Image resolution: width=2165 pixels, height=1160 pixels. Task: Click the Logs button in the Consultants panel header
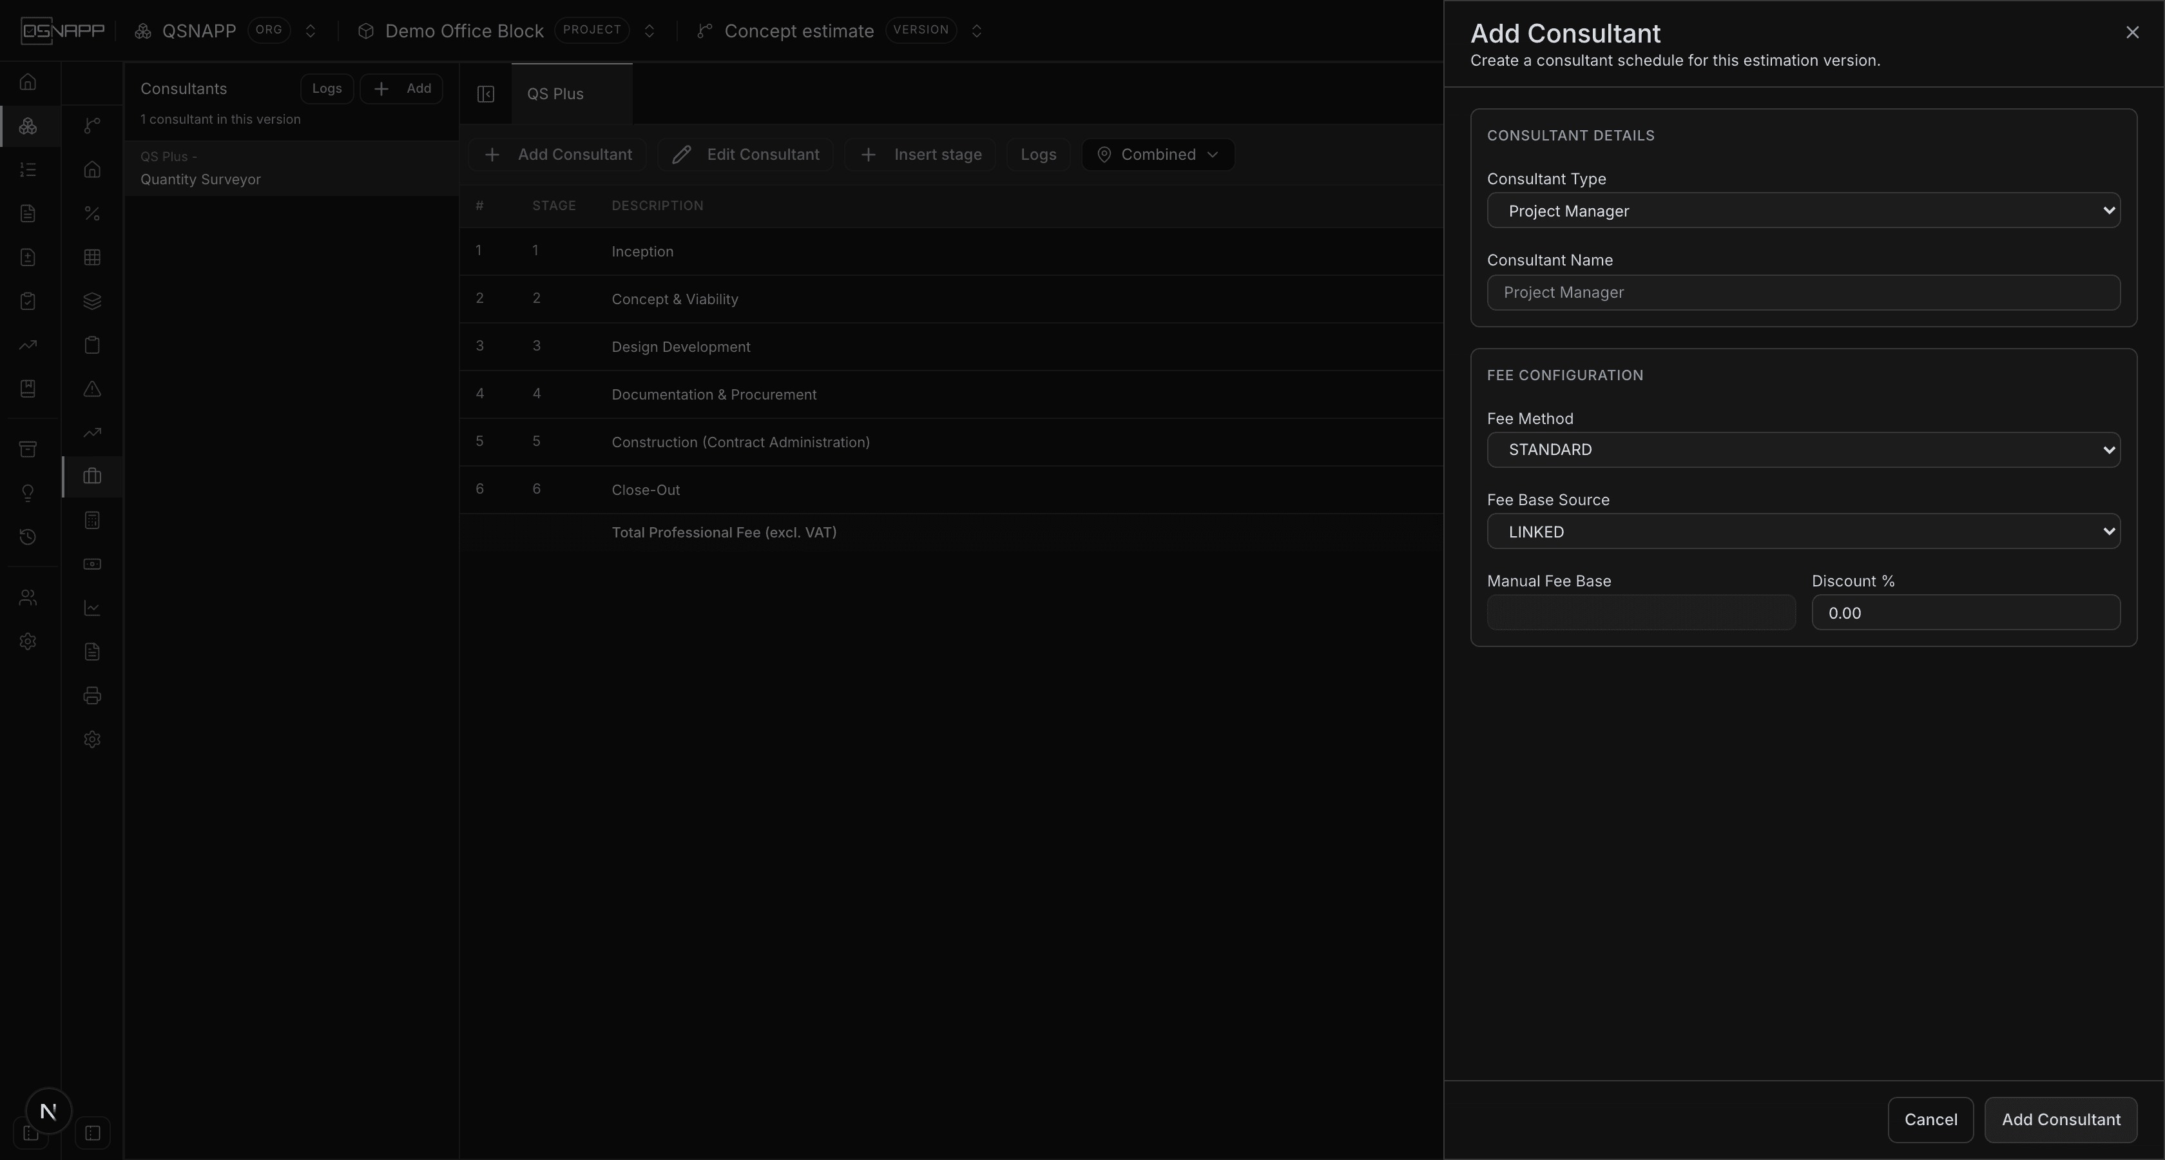tap(327, 88)
